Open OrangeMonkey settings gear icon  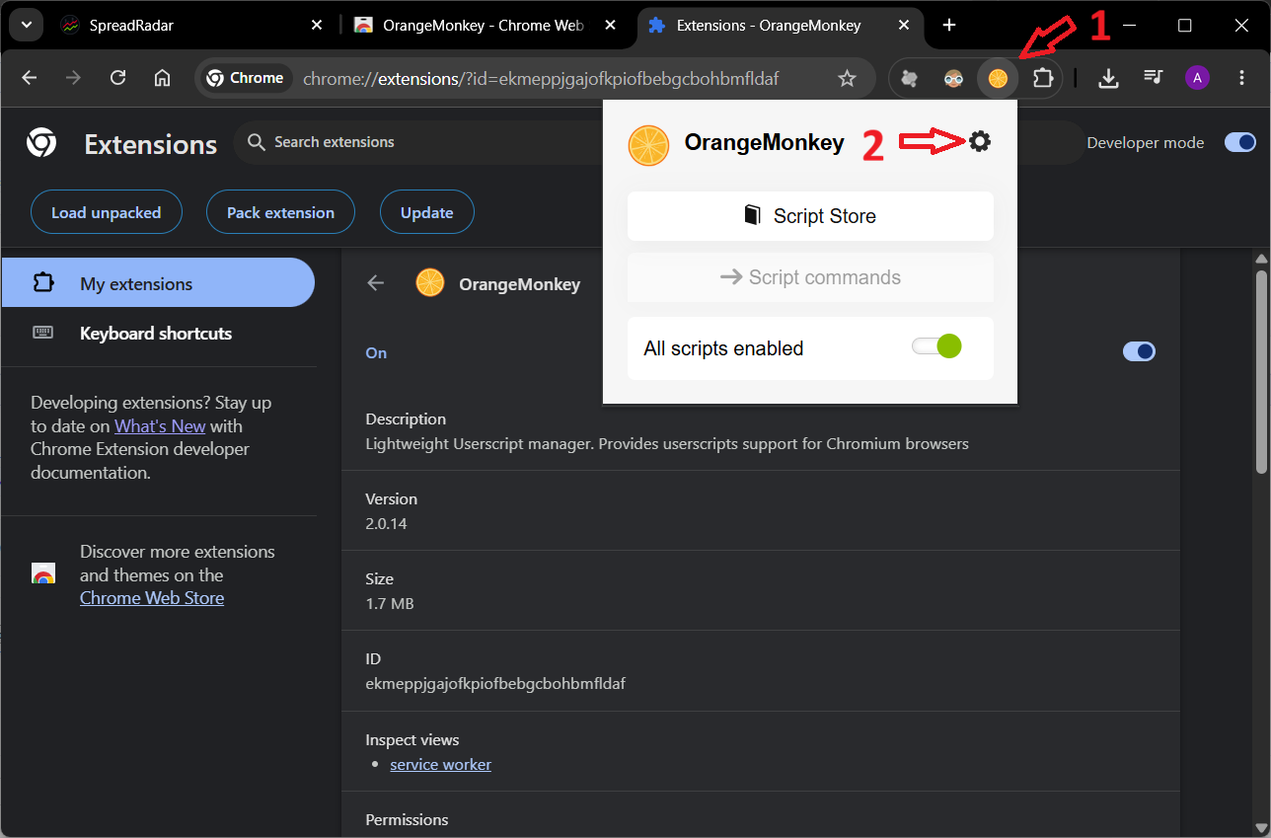(x=979, y=142)
